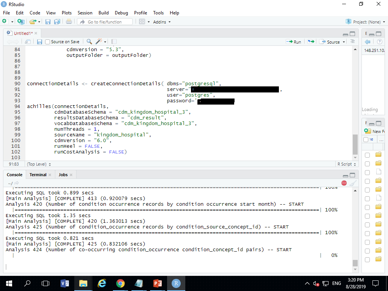
Task: Clear the console with the broom icon
Action: (x=353, y=183)
